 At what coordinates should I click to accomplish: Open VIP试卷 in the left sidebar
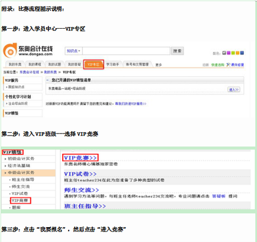[20, 193]
